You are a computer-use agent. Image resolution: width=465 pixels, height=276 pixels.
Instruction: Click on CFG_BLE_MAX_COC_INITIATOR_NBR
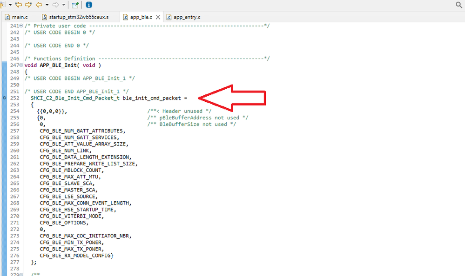pyautogui.click(x=84, y=236)
